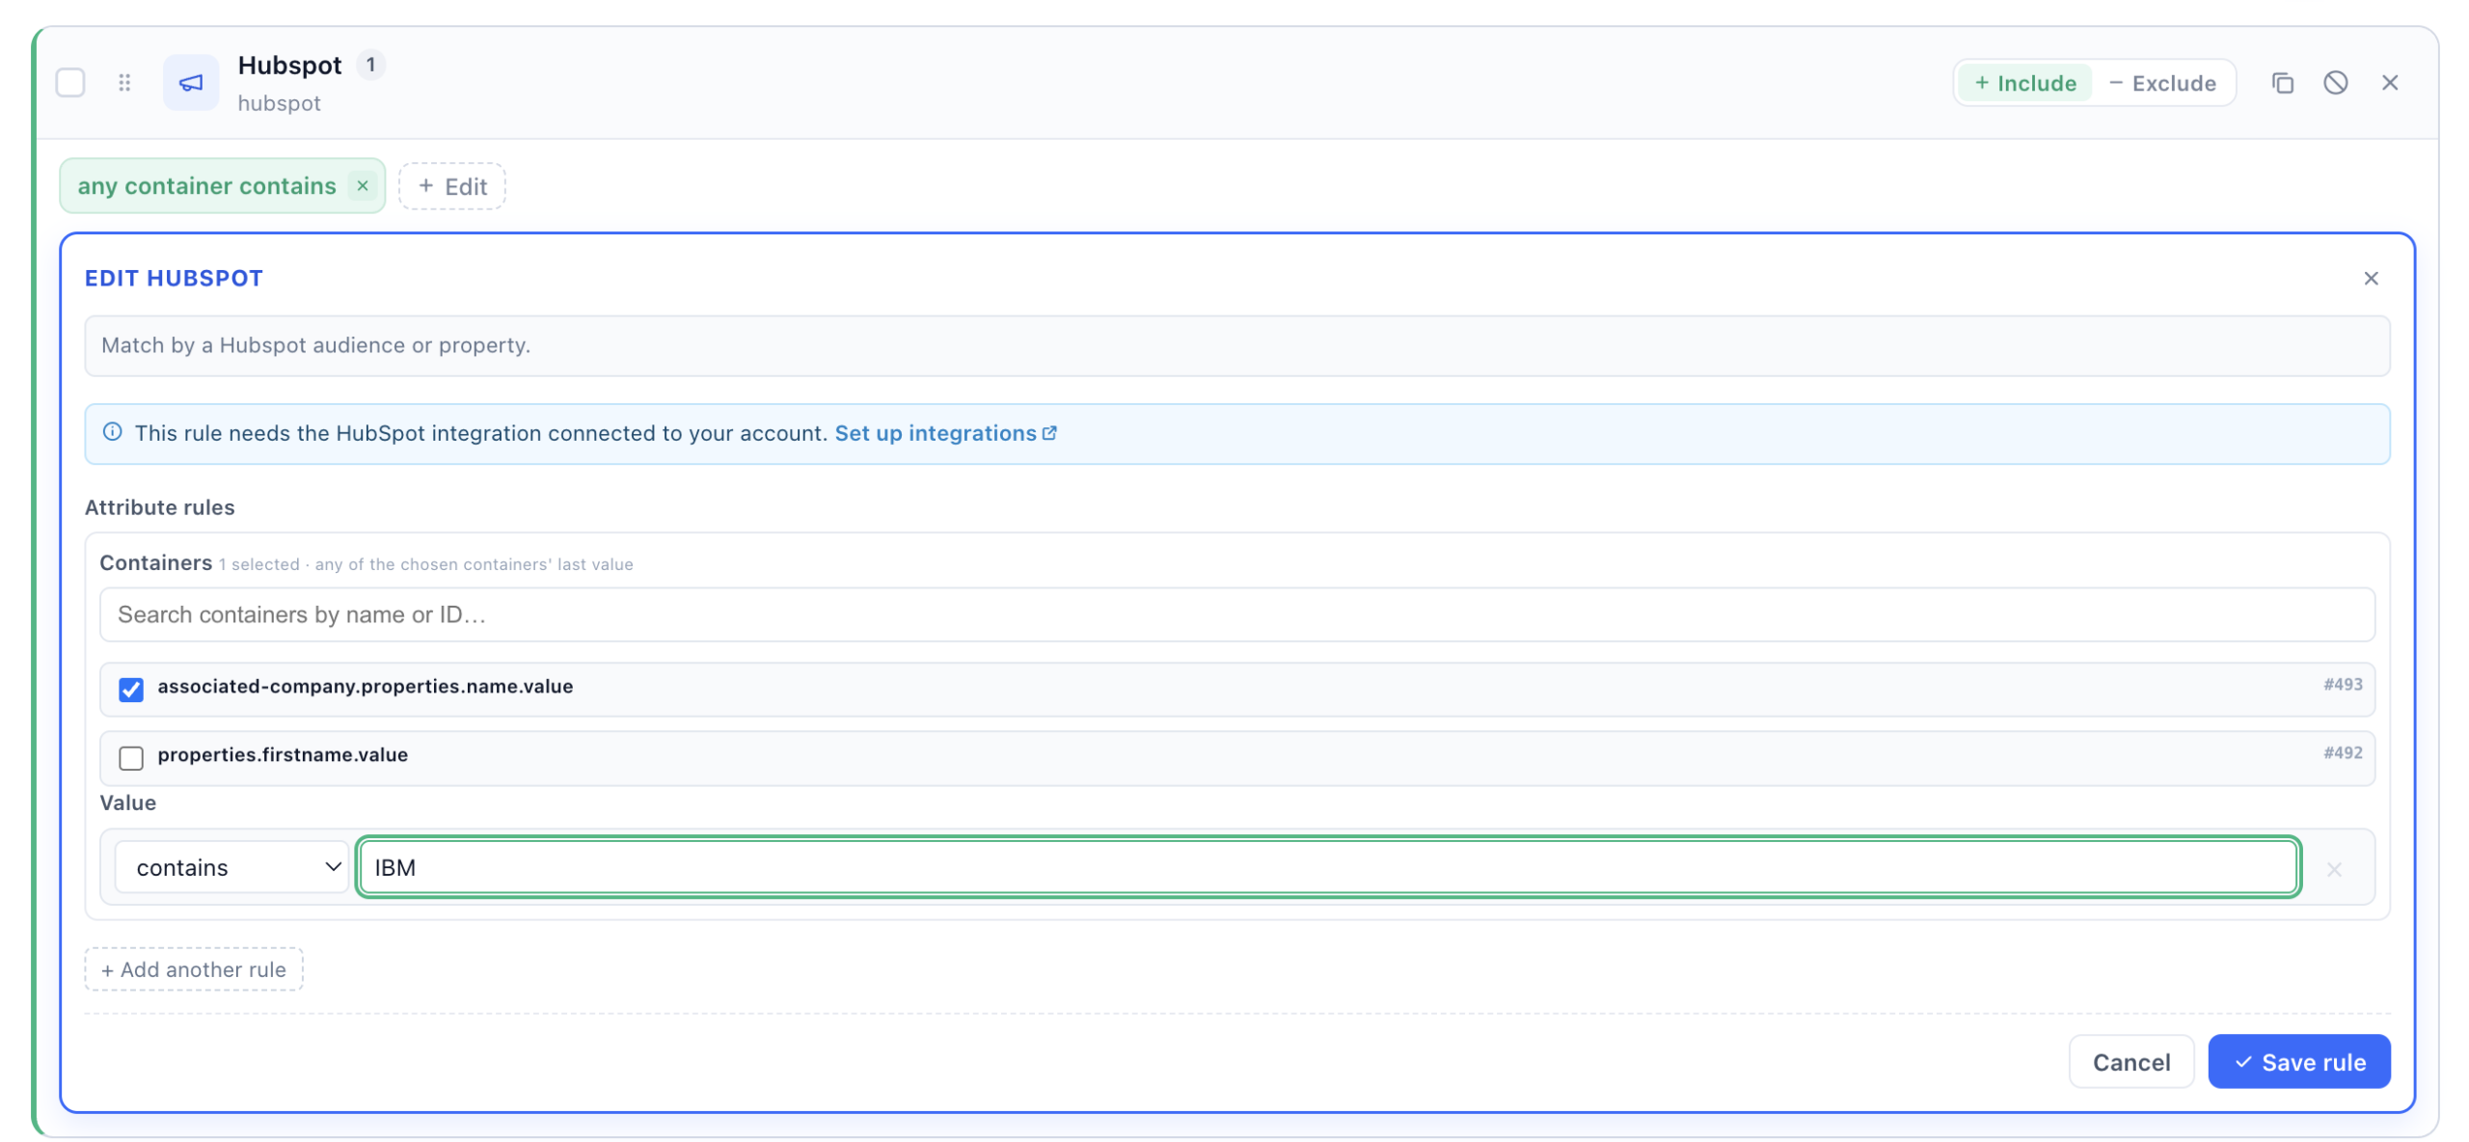Uncheck associated-company.properties.name.value container
The width and height of the screenshot is (2469, 1142).
[x=131, y=690]
